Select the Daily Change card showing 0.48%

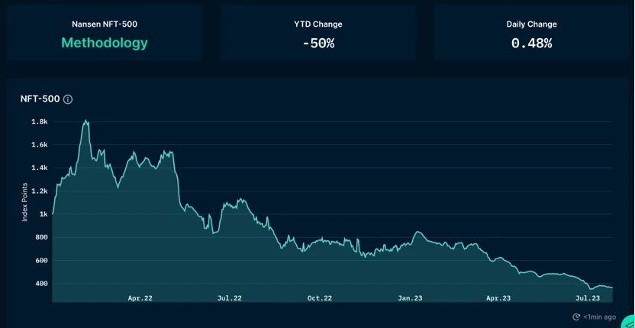coord(531,33)
